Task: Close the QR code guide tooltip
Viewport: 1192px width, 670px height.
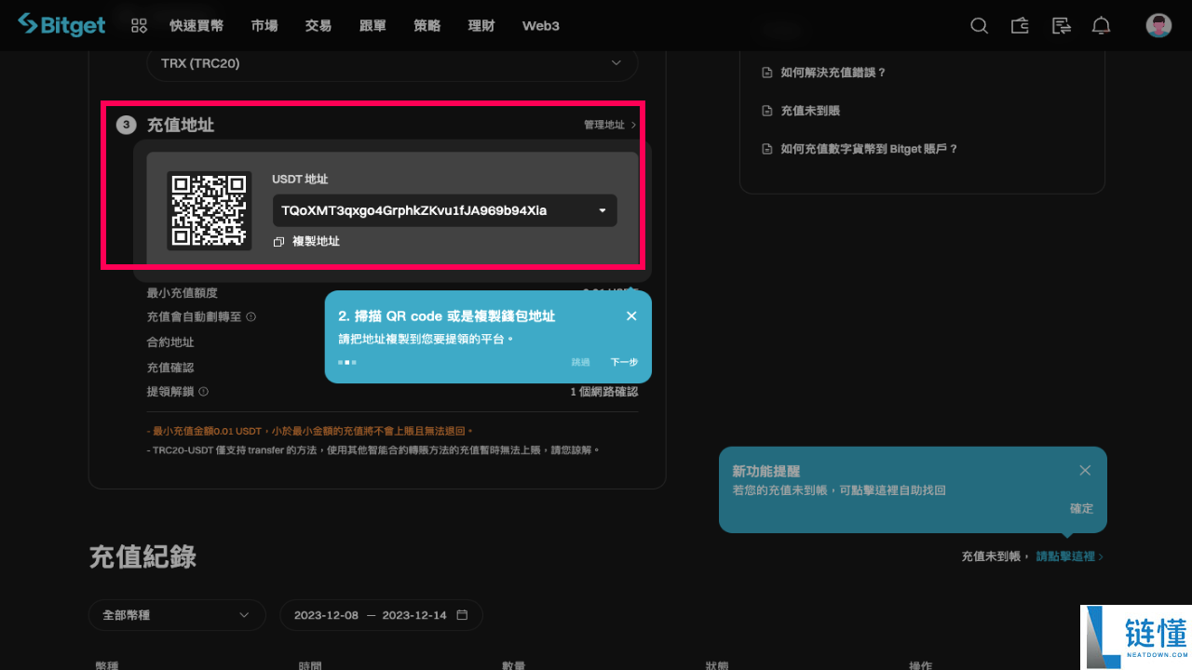Action: coord(631,316)
